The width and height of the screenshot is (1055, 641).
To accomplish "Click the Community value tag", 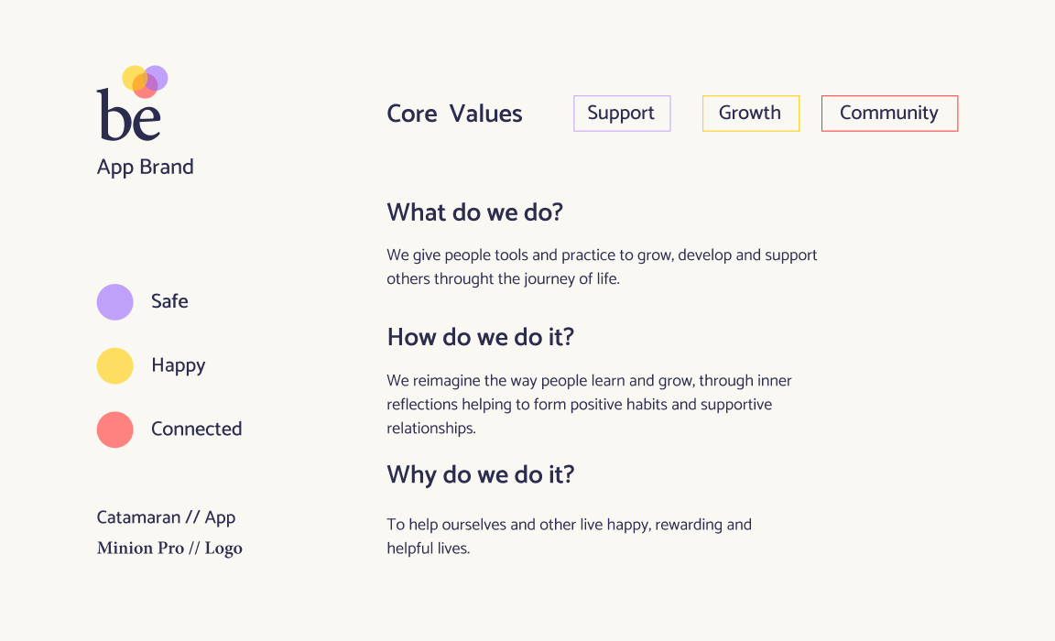I will point(889,114).
